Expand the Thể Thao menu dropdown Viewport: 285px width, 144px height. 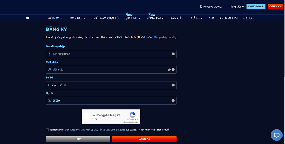(x=54, y=18)
